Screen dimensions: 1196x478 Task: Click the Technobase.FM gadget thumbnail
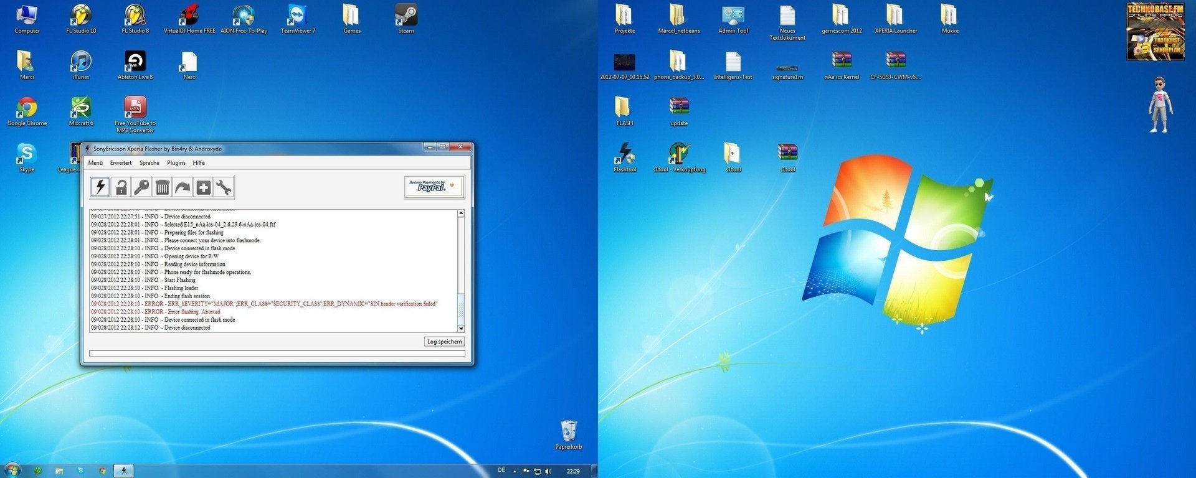[1155, 31]
